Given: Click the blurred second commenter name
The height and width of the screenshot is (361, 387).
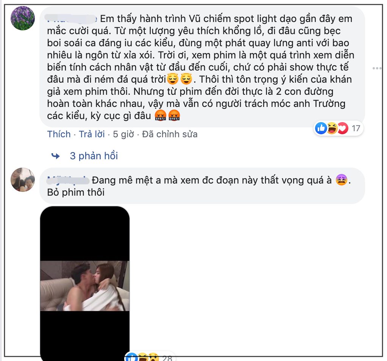Looking at the screenshot, I should 68,180.
